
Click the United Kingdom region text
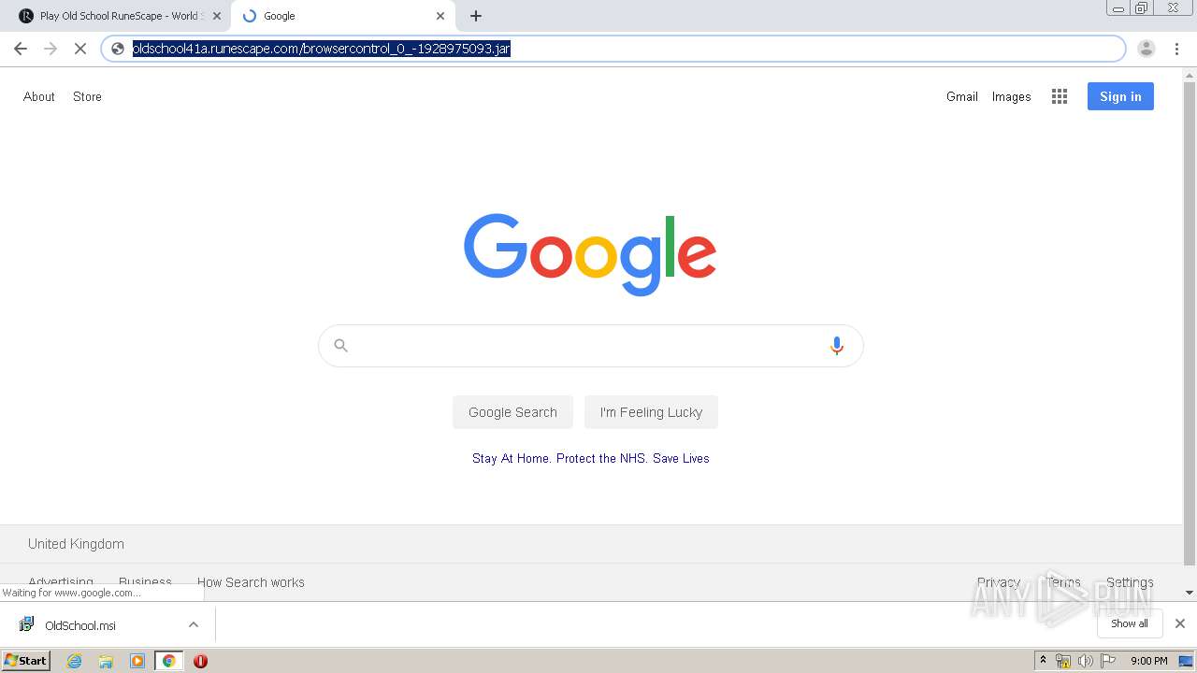pyautogui.click(x=76, y=544)
